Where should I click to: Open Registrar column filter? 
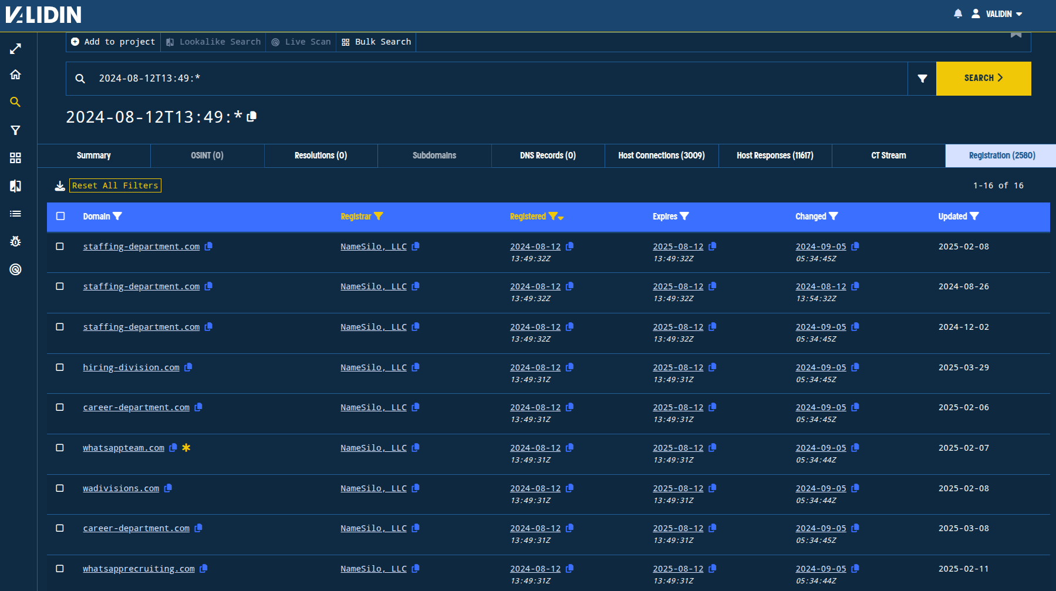pyautogui.click(x=379, y=216)
